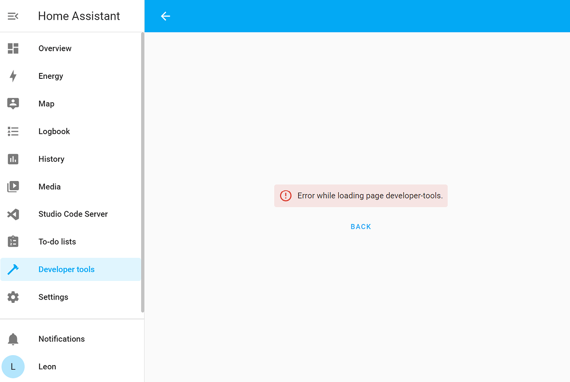This screenshot has width=570, height=382.
Task: Click the sidebar vertical scrollbar
Action: point(142,172)
